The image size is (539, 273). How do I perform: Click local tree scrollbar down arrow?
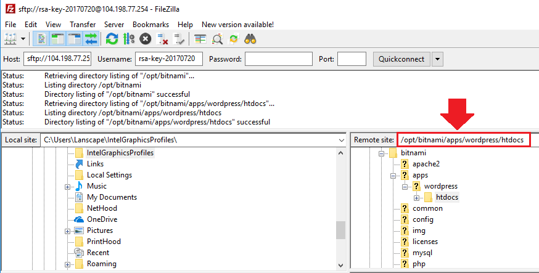(x=340, y=265)
